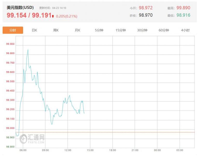This screenshot has height=156, width=199.
Task: Click the 今开 value 98.972
Action: tap(146, 8)
